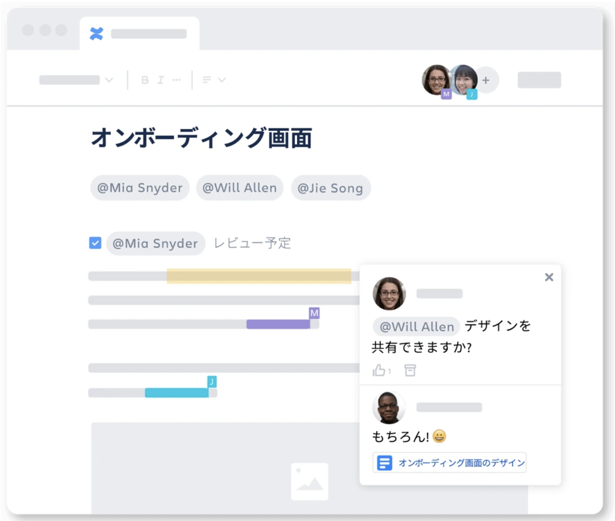Screen dimensions: 615x521
Task: Like the comment with thumbs up icon
Action: tap(379, 370)
